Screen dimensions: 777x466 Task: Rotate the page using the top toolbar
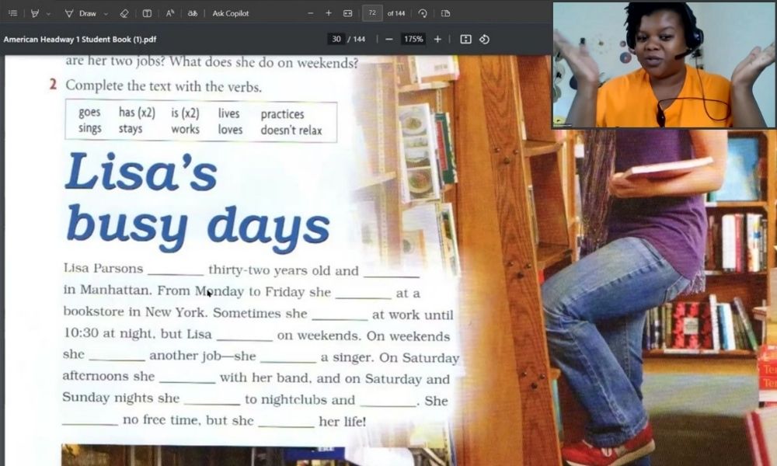pos(423,13)
